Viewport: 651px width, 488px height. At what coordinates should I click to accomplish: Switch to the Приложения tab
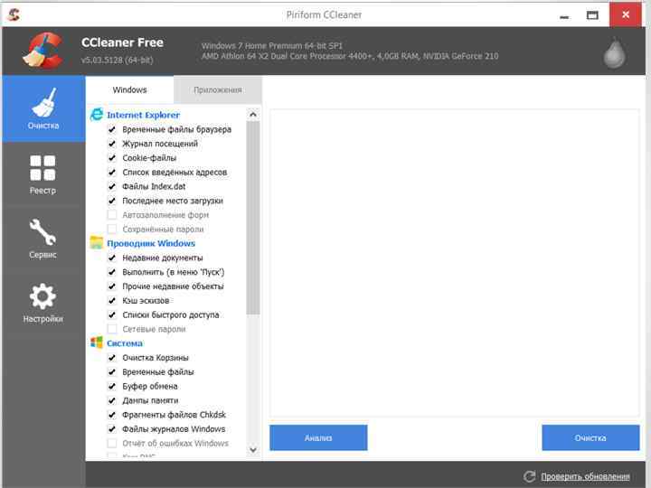[218, 89]
